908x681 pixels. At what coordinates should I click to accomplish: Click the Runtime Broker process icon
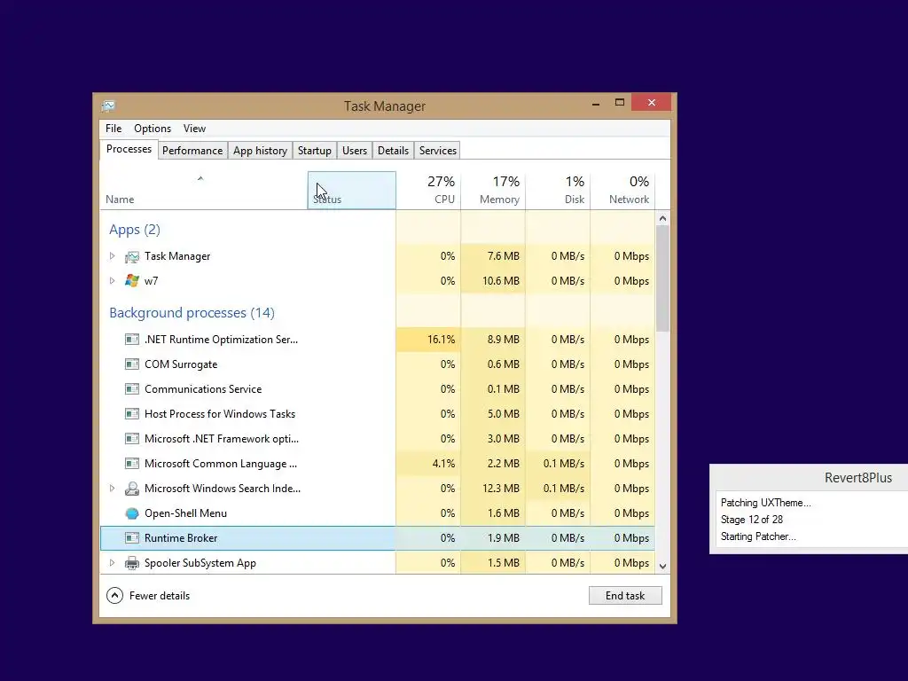pos(132,538)
